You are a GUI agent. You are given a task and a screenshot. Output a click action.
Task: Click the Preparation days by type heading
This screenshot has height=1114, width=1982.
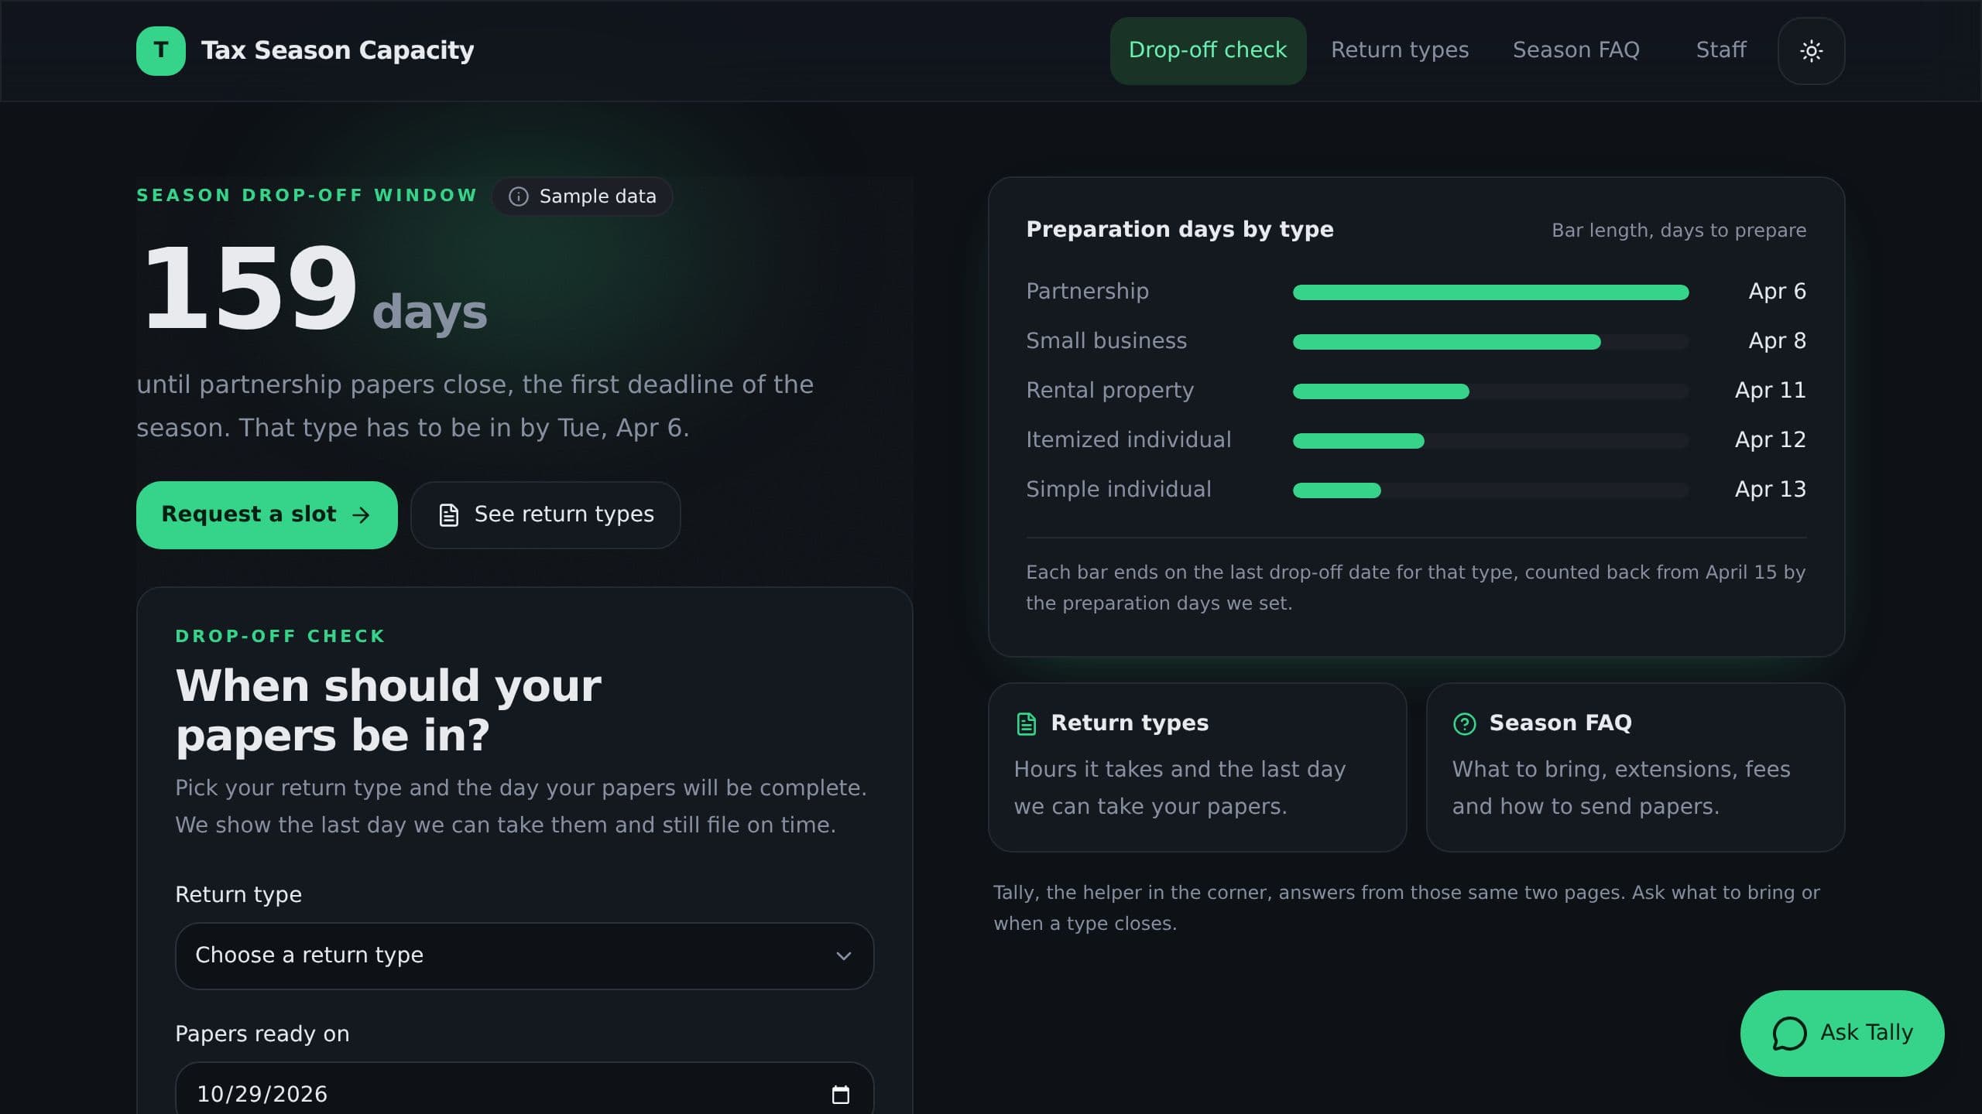click(x=1179, y=230)
